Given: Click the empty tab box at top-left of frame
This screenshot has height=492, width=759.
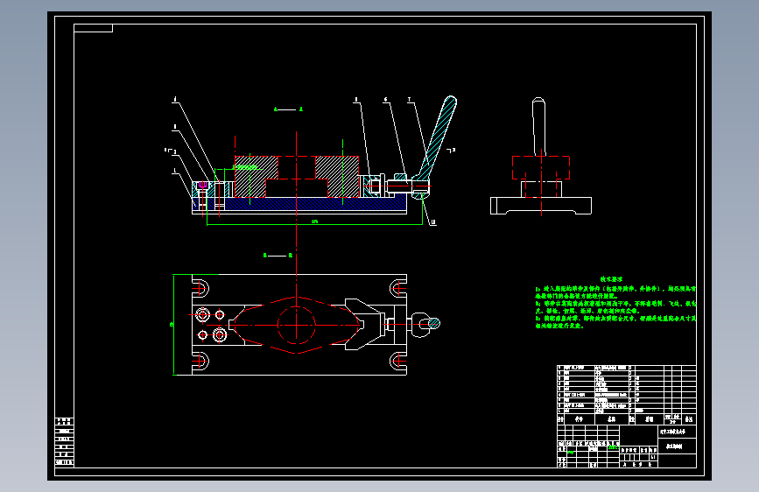Looking at the screenshot, I should click(x=94, y=28).
